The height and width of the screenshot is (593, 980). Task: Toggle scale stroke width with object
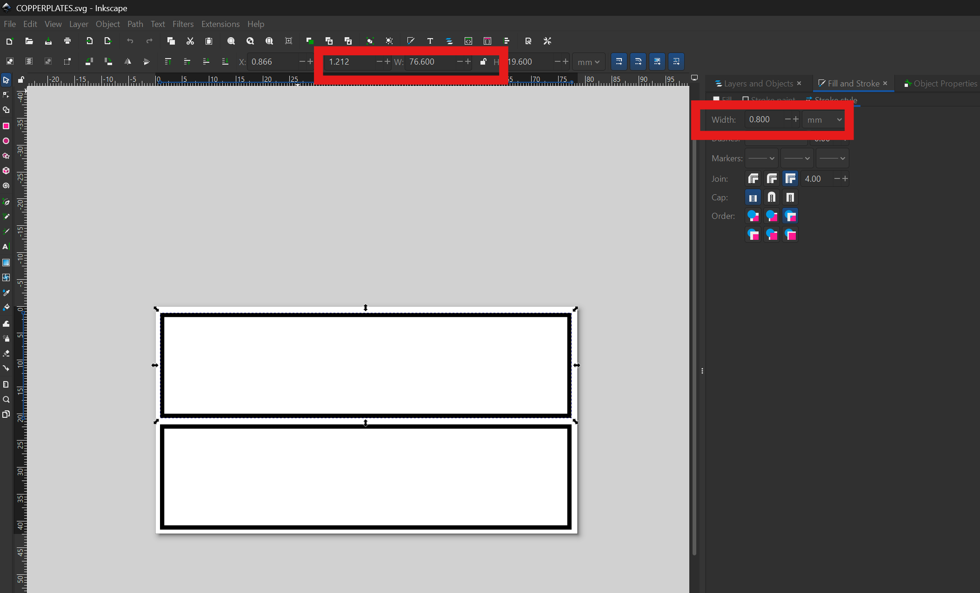click(619, 61)
